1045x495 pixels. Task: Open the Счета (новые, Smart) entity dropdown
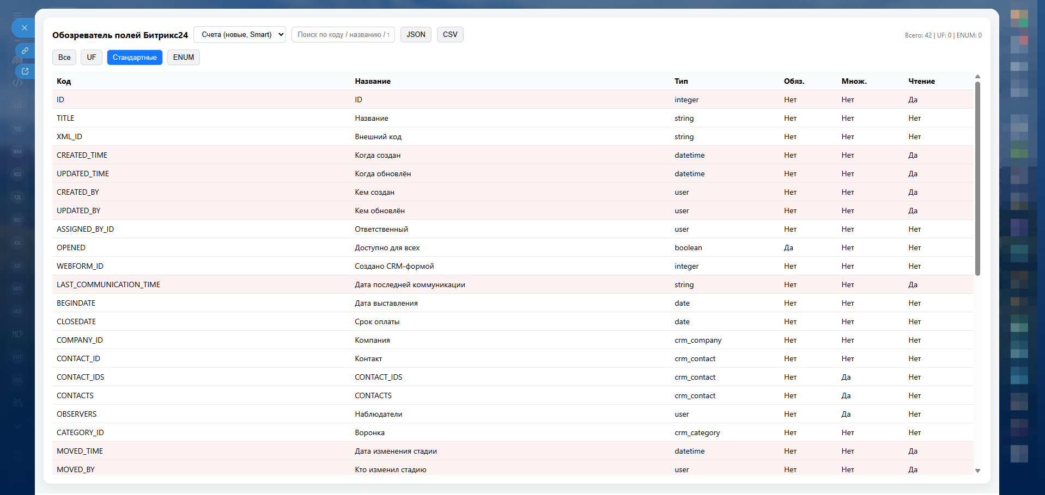(x=240, y=35)
